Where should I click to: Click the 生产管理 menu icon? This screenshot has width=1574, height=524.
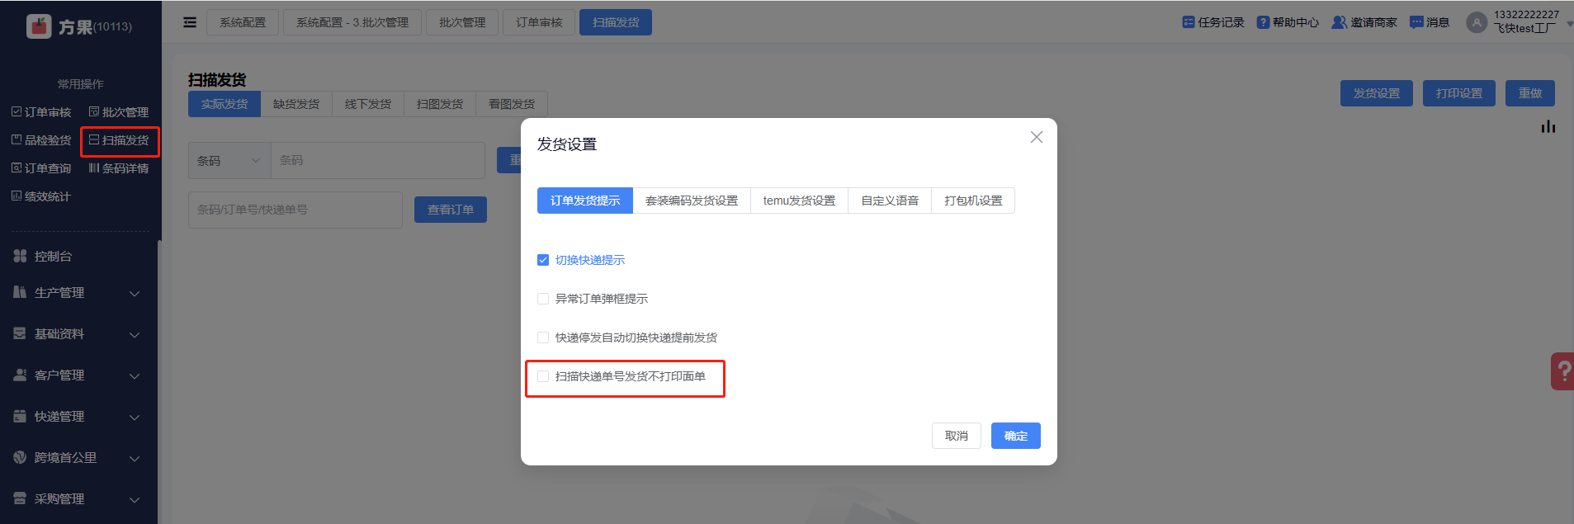20,292
